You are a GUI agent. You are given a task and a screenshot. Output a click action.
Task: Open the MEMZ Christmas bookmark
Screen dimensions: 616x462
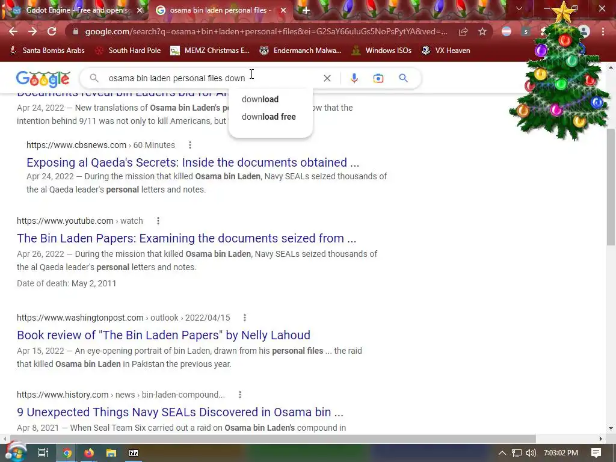[x=210, y=51]
